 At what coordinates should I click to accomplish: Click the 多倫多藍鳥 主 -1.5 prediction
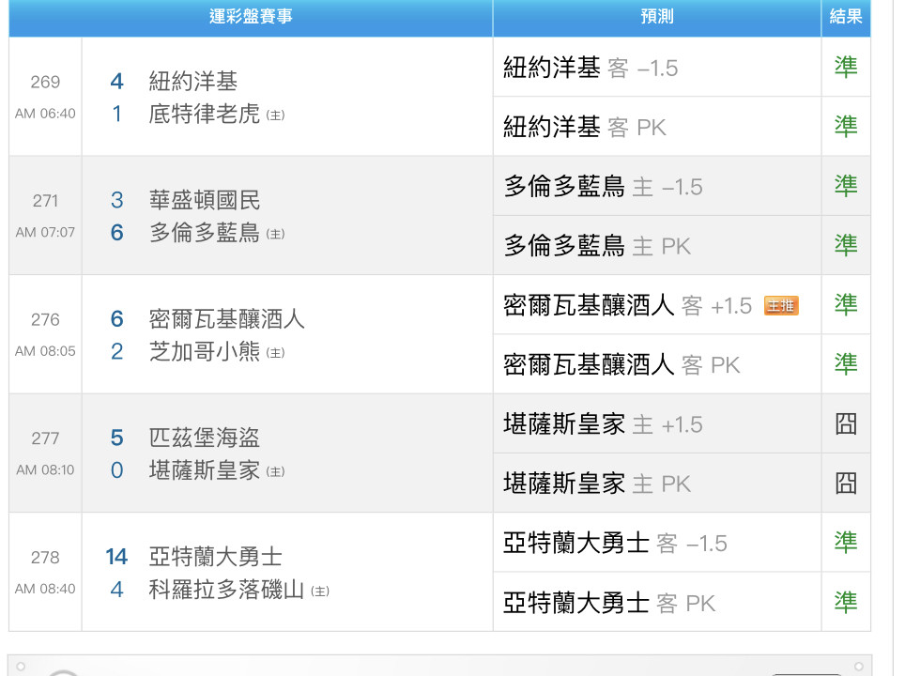tap(603, 187)
